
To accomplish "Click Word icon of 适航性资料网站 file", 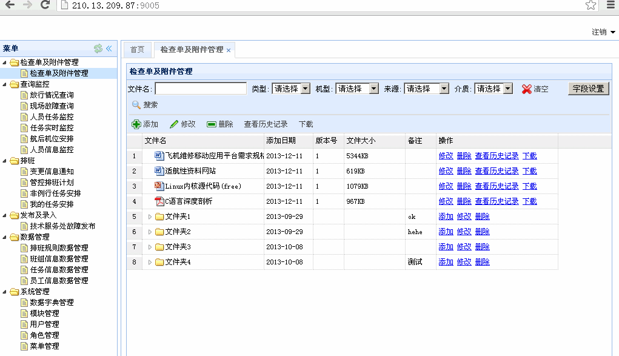I will coord(159,170).
